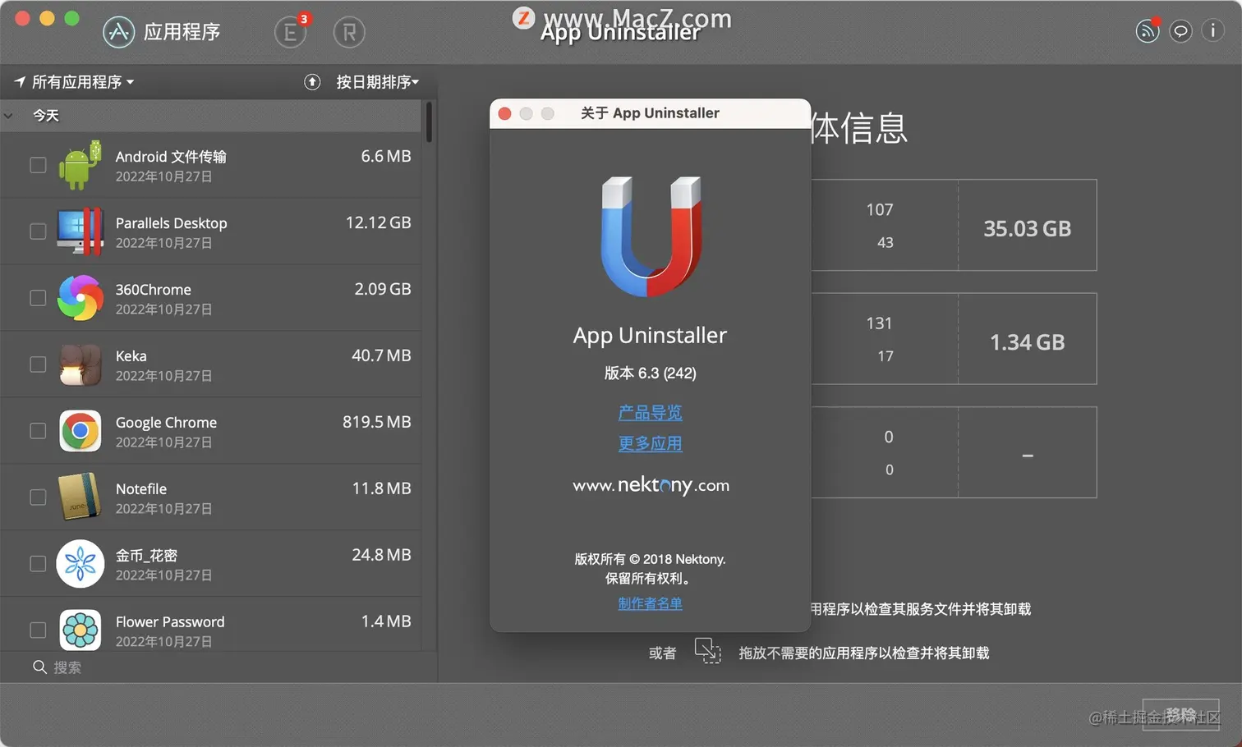The image size is (1242, 747).
Task: Click the Keka 40.7 MB size
Action: (381, 355)
